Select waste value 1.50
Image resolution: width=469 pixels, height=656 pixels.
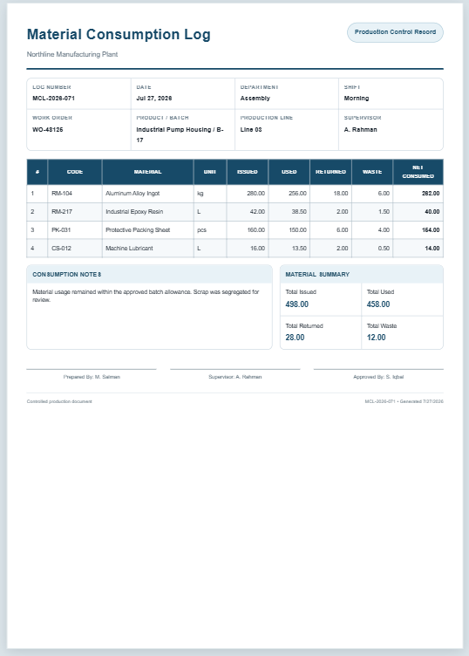pyautogui.click(x=384, y=212)
